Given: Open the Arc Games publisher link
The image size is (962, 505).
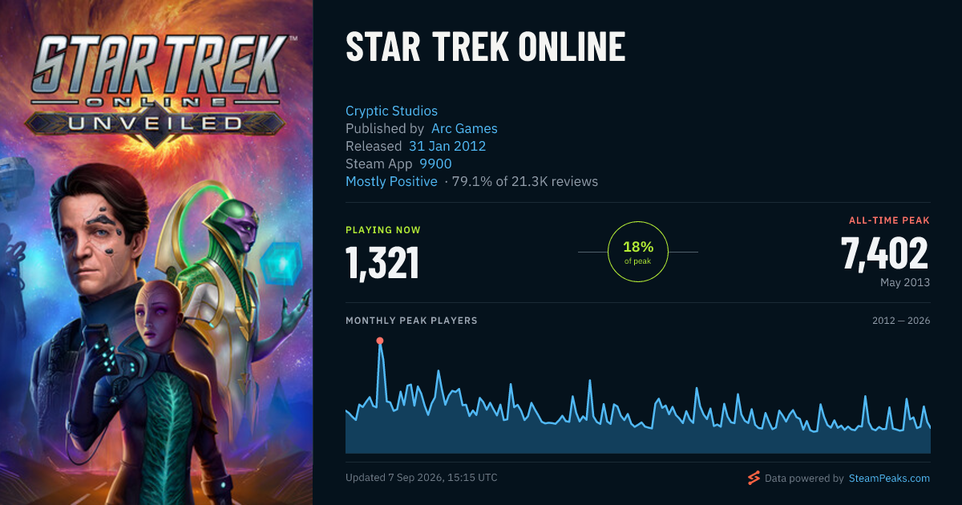Looking at the screenshot, I should tap(464, 128).
